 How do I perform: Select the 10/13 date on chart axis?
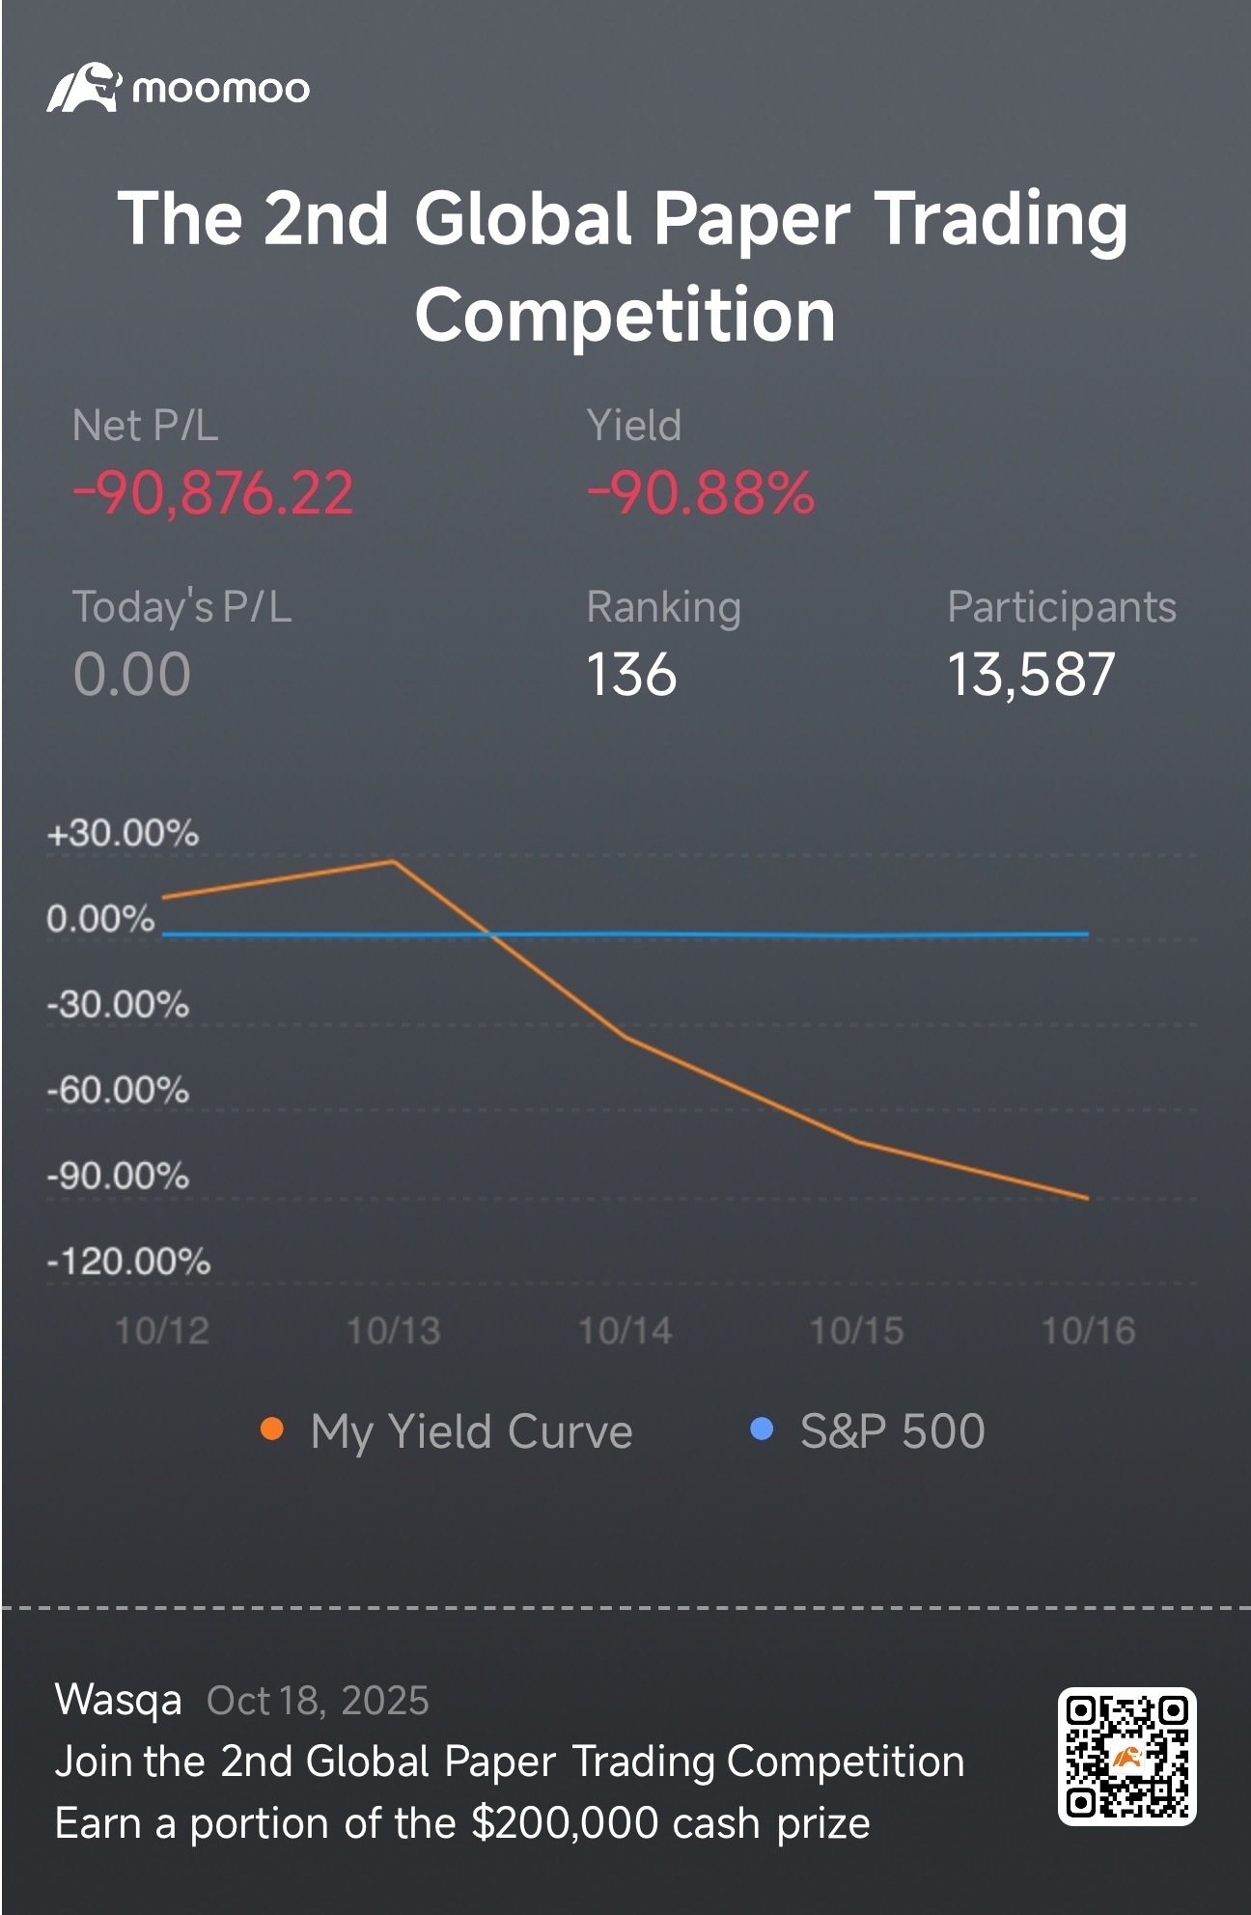click(394, 1331)
